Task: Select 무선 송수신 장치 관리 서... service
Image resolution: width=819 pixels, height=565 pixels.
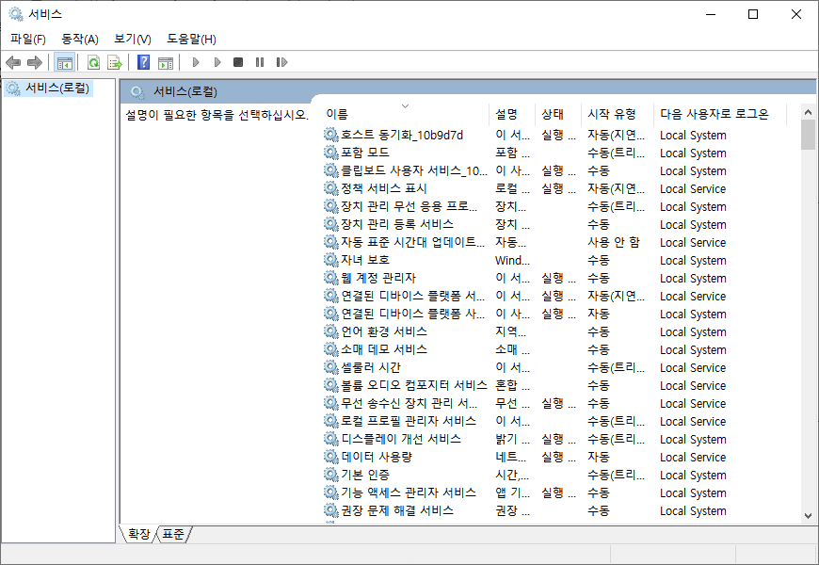Action: pos(554,403)
